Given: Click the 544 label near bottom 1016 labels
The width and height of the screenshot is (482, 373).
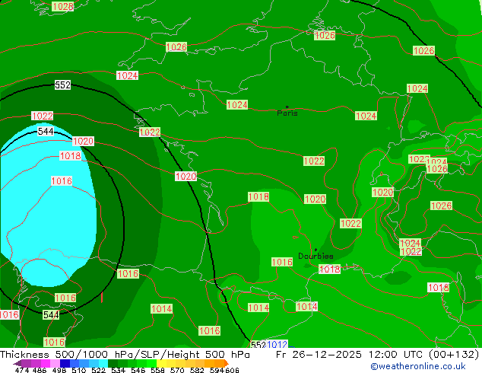Looking at the screenshot, I should 51,315.
